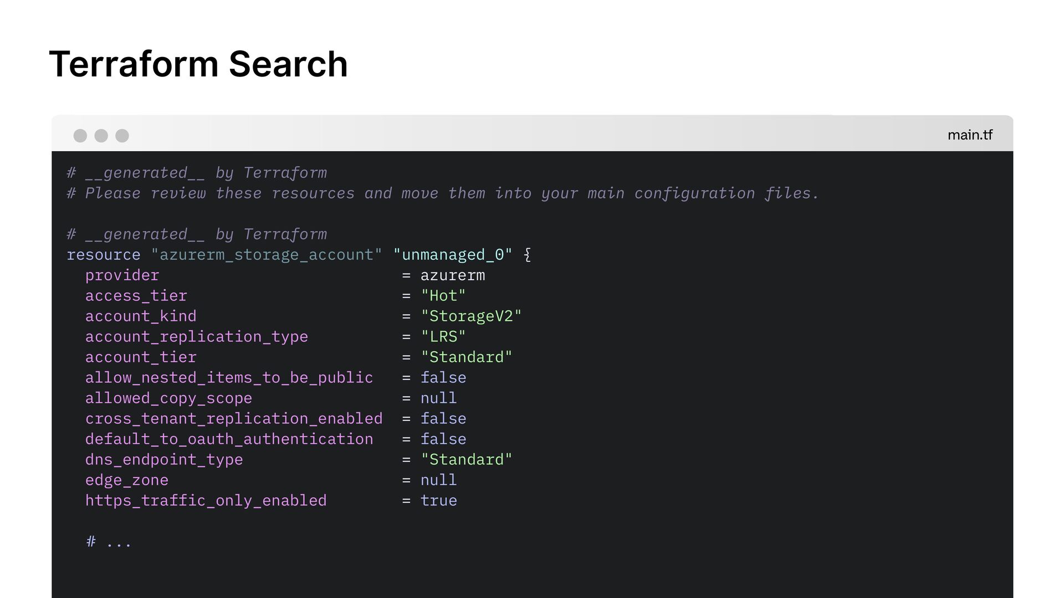This screenshot has height=598, width=1064.
Task: Click the dns_endpoint_type attribute name
Action: coord(163,460)
